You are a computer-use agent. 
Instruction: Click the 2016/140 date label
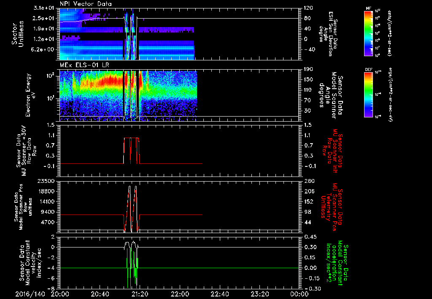[x=30, y=294]
